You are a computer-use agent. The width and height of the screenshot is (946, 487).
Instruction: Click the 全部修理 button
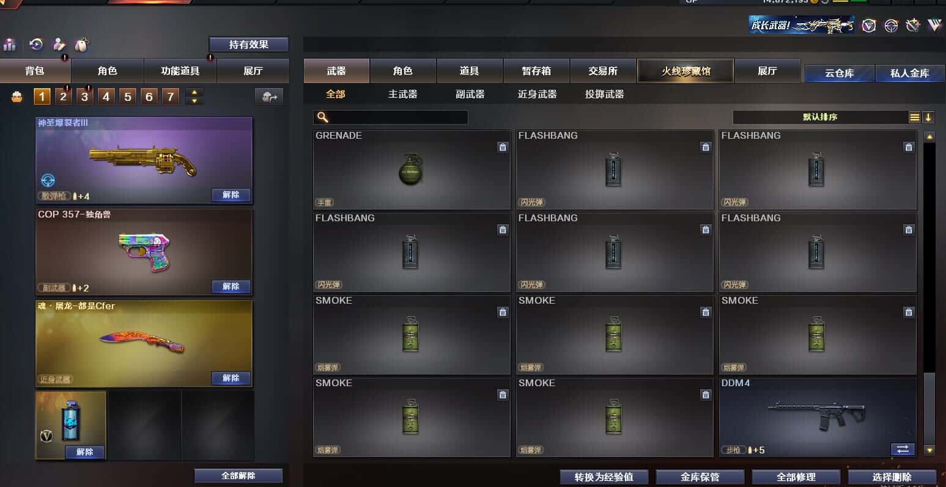(x=796, y=477)
